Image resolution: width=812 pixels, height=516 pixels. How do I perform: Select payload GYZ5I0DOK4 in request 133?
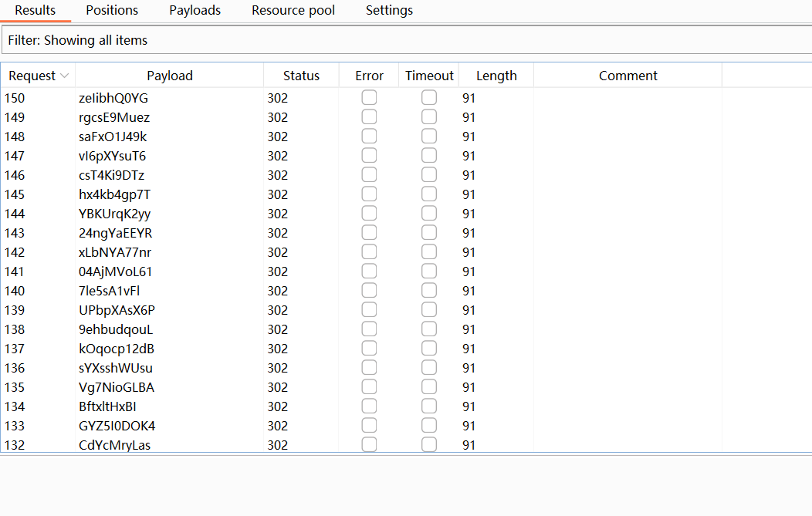(x=117, y=426)
